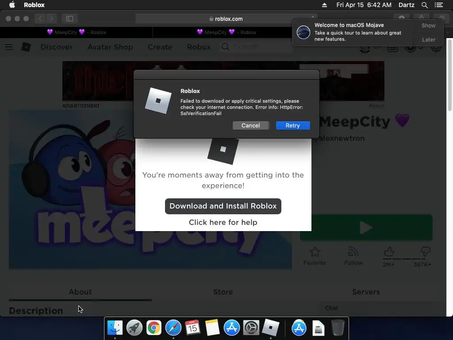The image size is (453, 340).
Task: Open Launchpad from the Dock
Action: [x=134, y=328]
